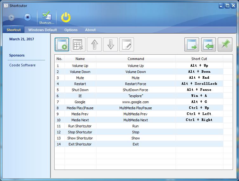Click the green pushpin icon
The image size is (239, 181).
pyautogui.click(x=225, y=44)
